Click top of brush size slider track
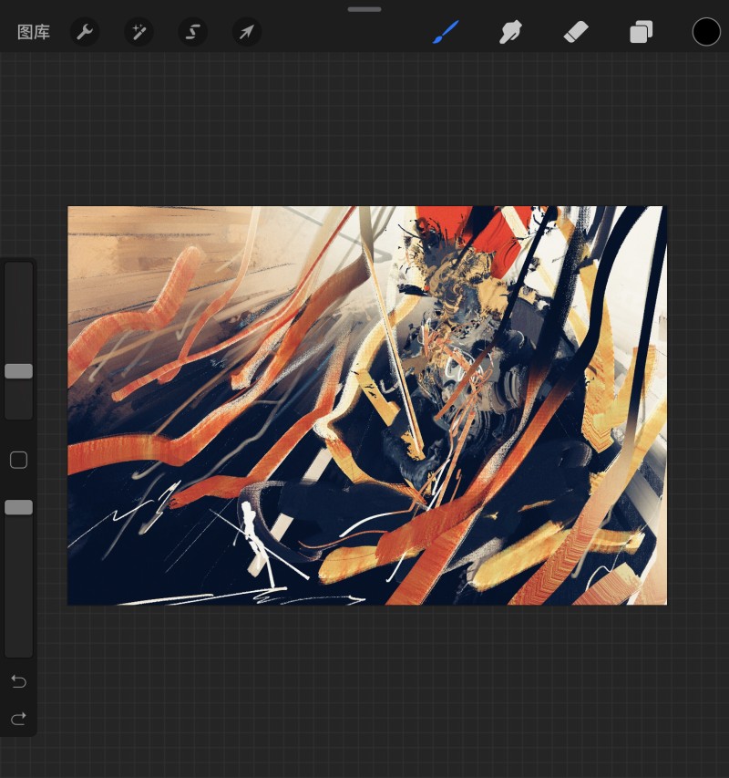Screen dimensions: 729x778 coord(19,270)
